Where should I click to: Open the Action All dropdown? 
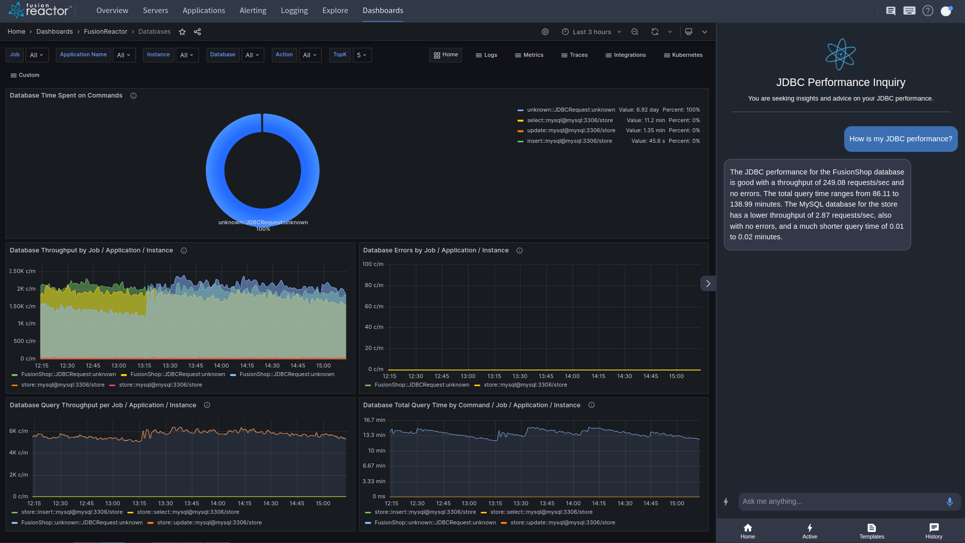point(310,55)
